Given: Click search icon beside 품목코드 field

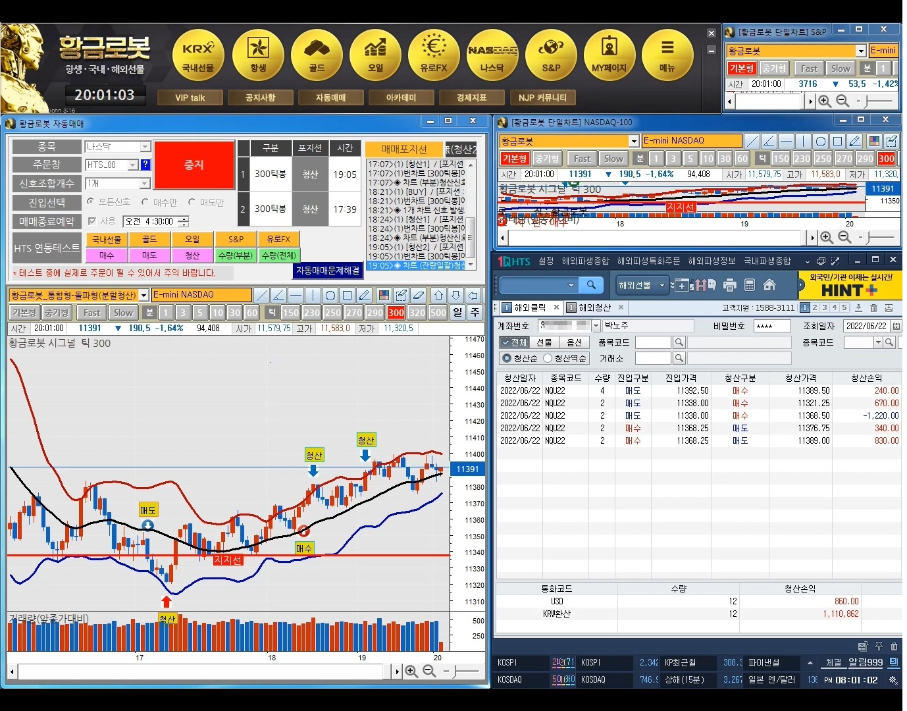Looking at the screenshot, I should [x=679, y=342].
